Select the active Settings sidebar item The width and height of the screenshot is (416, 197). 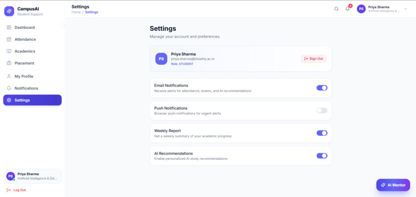33,100
